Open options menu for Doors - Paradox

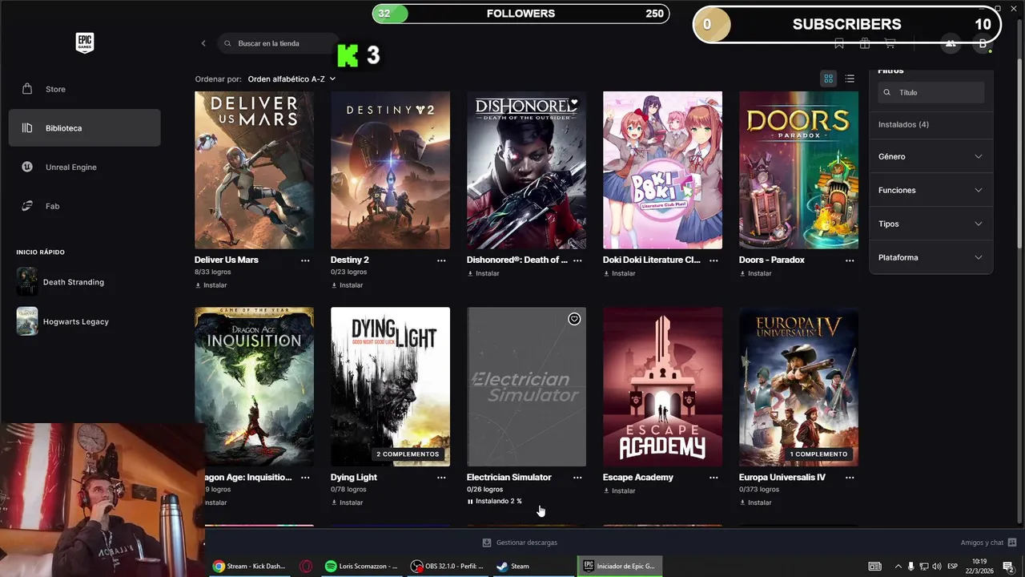(850, 260)
